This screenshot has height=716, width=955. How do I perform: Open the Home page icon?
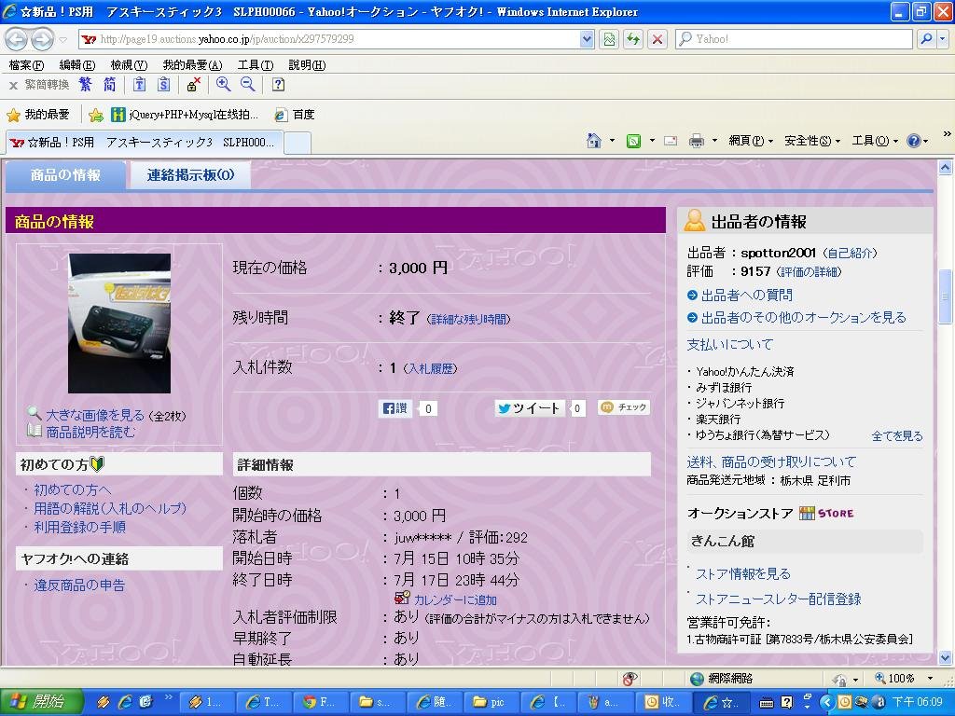tap(594, 141)
